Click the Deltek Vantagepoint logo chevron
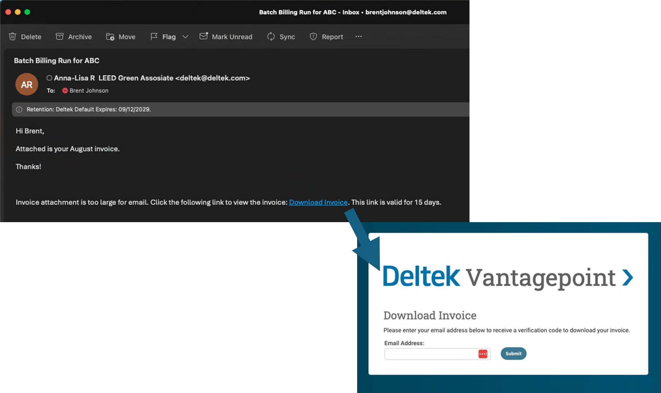 [x=628, y=278]
